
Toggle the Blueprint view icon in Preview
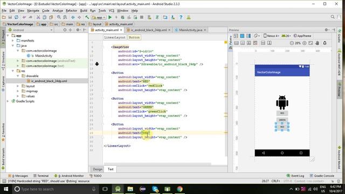tap(242, 36)
